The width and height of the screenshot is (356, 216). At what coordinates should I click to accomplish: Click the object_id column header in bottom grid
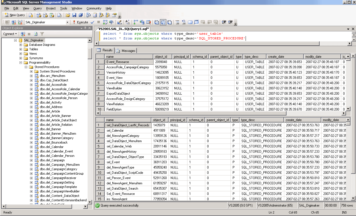tap(160, 120)
